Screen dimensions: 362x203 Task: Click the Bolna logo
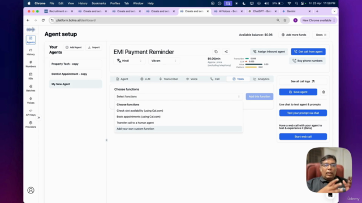click(31, 29)
